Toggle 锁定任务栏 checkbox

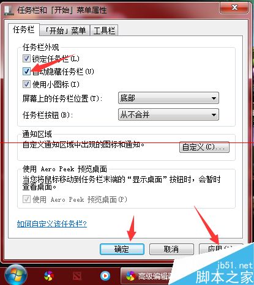coord(26,59)
